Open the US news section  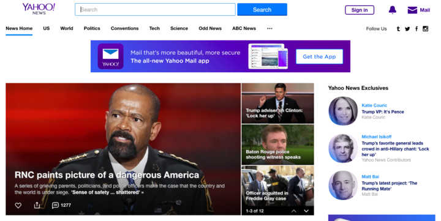coord(47,28)
